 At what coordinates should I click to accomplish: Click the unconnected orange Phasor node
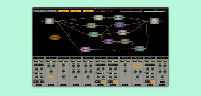click(x=55, y=37)
